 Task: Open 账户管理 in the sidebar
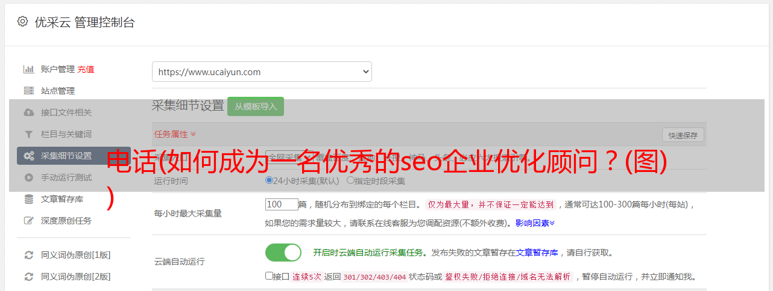tap(58, 69)
